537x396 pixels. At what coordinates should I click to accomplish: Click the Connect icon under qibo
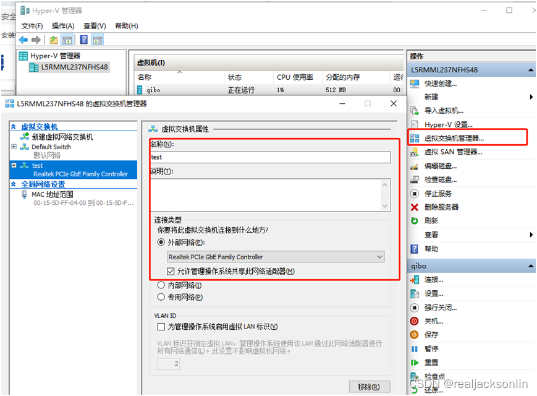tap(415, 280)
